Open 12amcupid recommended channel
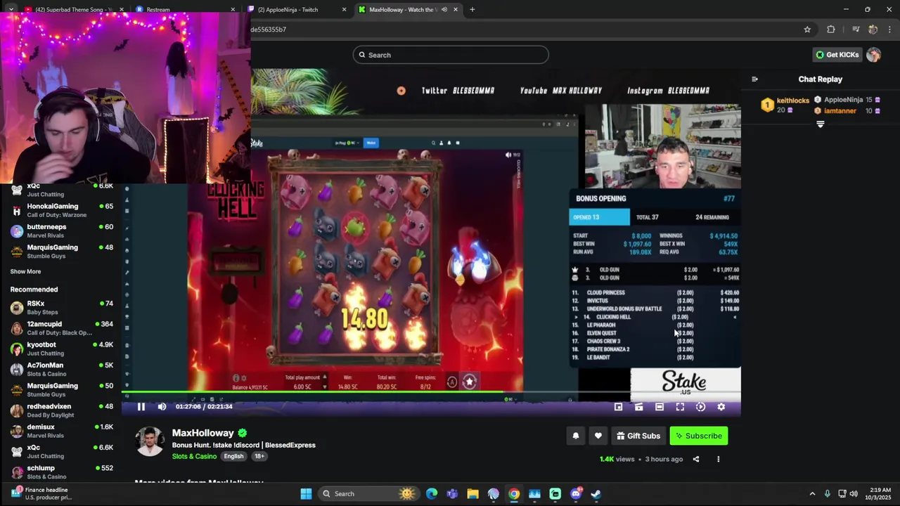900x506 pixels. click(x=61, y=328)
